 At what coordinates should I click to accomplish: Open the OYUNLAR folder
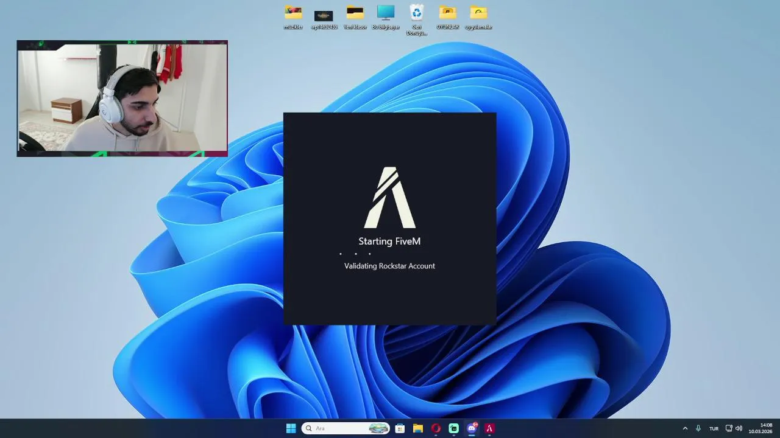click(447, 17)
